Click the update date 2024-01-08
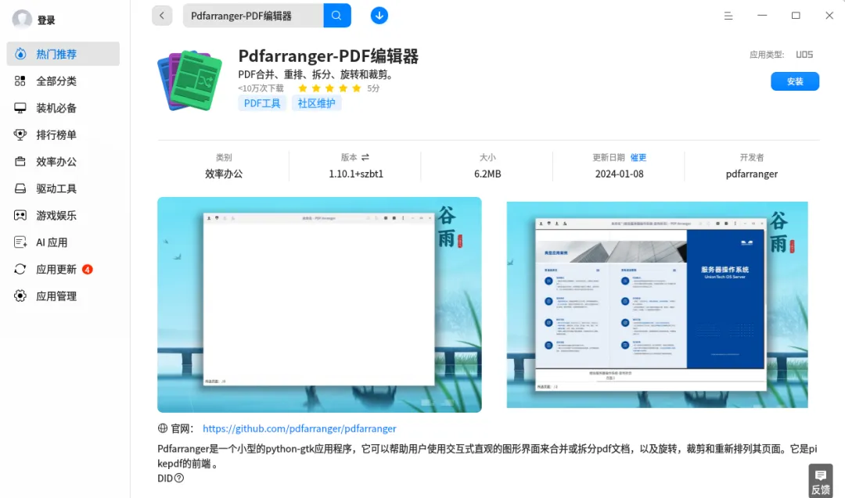845x498 pixels. [x=619, y=174]
